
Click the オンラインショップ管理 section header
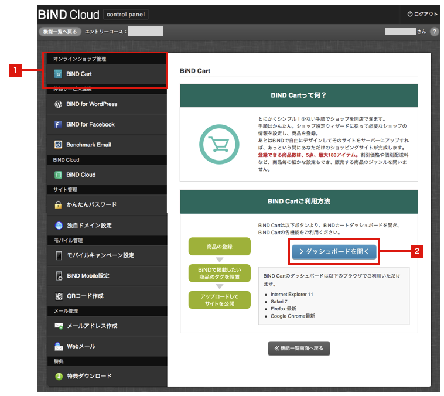107,59
